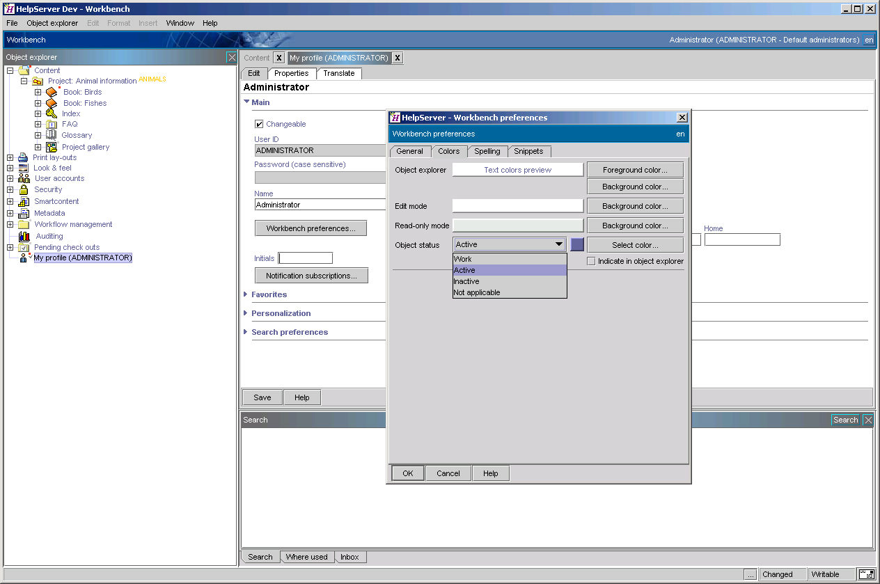Click inside the Initials input field
The height and width of the screenshot is (584, 880).
[305, 258]
